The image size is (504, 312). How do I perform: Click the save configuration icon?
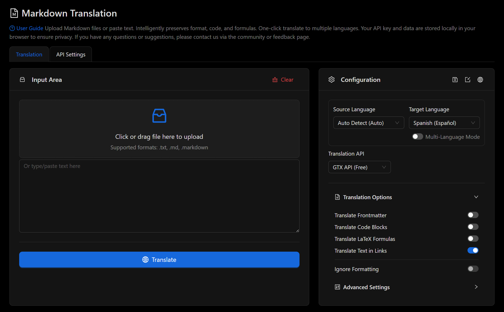coord(455,80)
